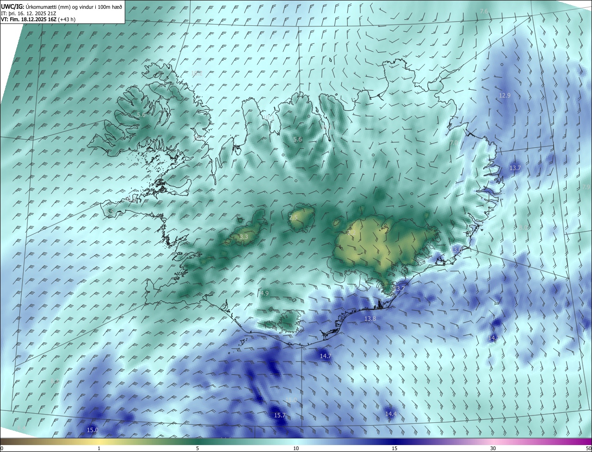Click the 13.8 value label
Image resolution: width=592 pixels, height=452 pixels.
pos(370,318)
